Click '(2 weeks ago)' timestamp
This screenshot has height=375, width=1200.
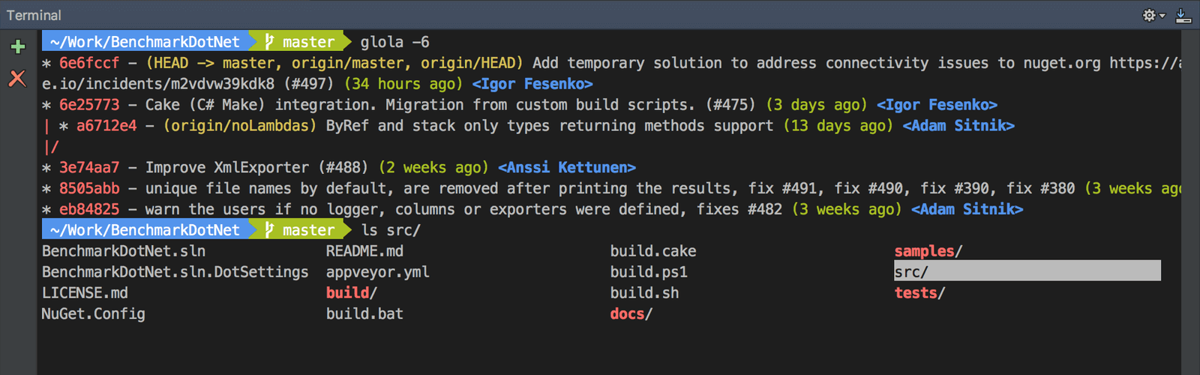[433, 168]
